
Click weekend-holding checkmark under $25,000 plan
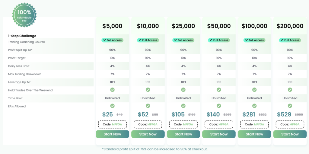[x=183, y=90]
